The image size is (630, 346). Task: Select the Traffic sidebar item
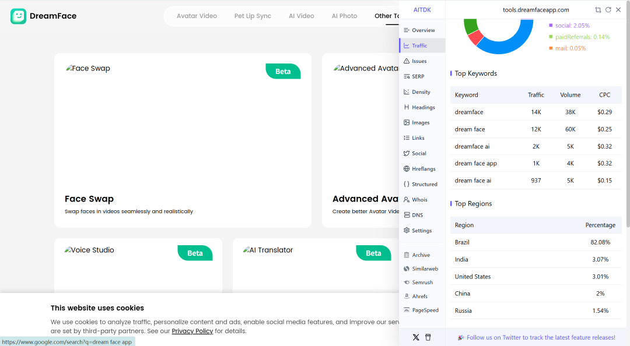[422, 46]
